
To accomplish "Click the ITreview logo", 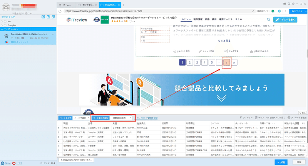I will (77, 20).
